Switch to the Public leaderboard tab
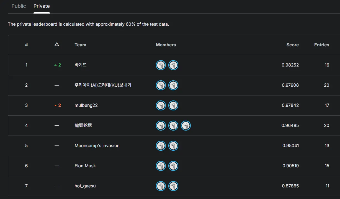This screenshot has width=340, height=199. pyautogui.click(x=19, y=6)
